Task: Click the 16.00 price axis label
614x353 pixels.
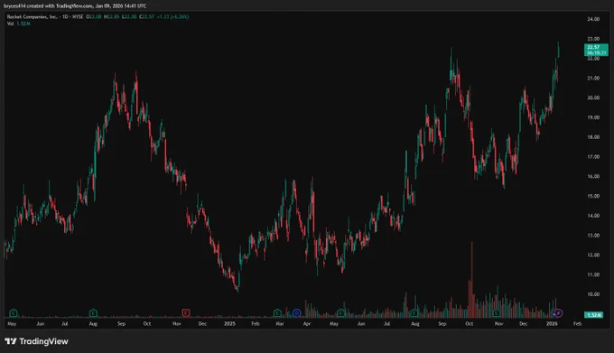Action: click(x=593, y=177)
